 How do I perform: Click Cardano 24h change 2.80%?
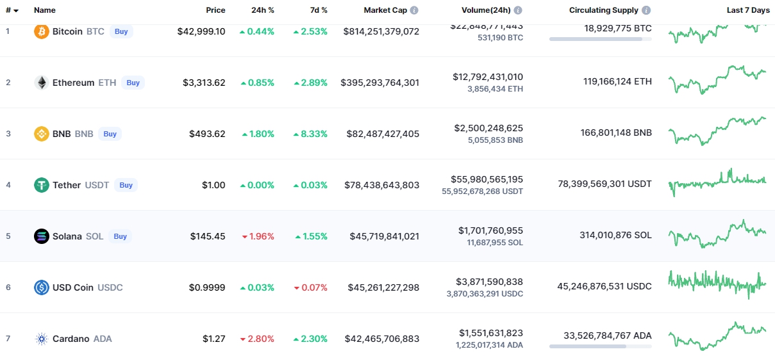pos(257,339)
